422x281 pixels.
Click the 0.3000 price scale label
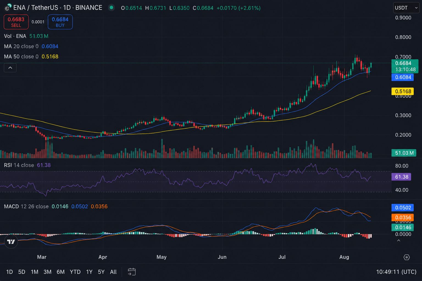click(x=403, y=116)
